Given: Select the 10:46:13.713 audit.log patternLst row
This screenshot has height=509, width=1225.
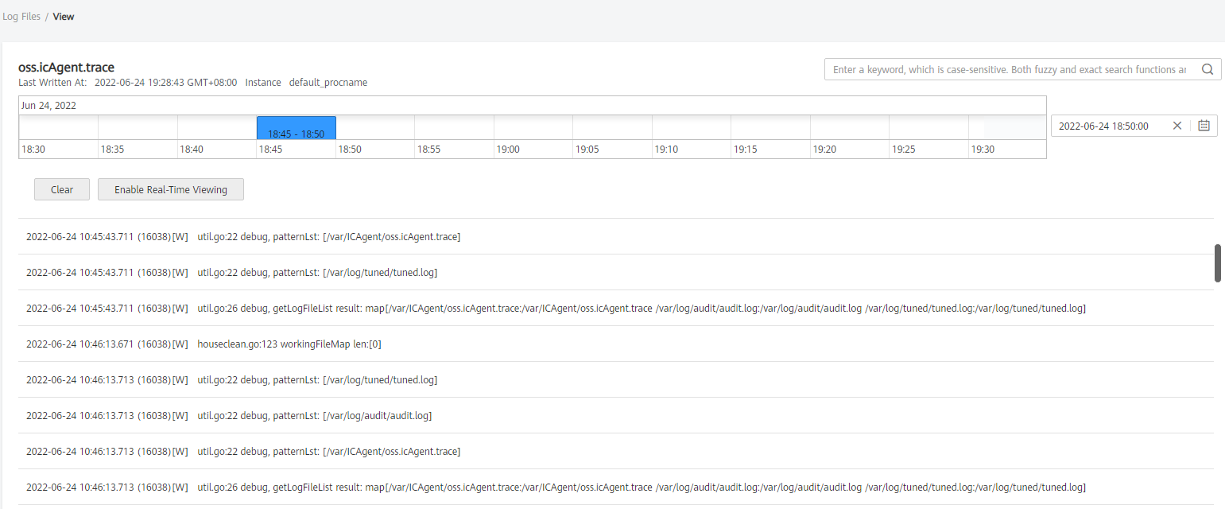Looking at the screenshot, I should [616, 416].
